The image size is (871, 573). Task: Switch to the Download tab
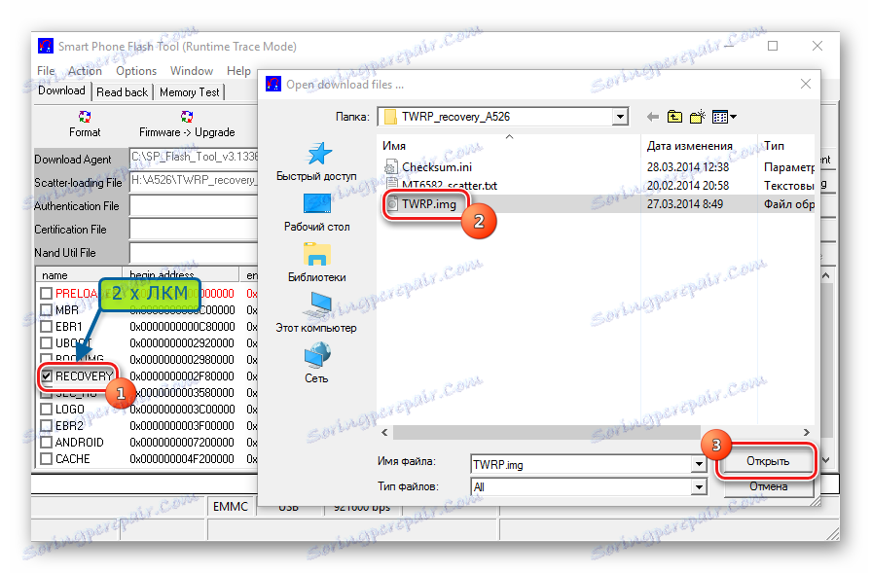61,90
